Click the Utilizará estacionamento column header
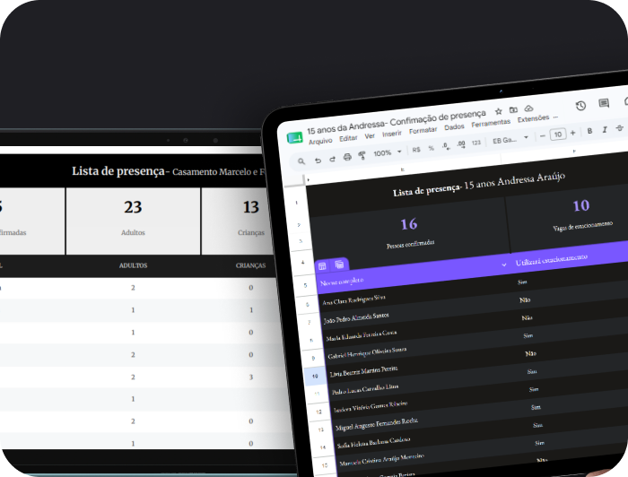This screenshot has height=477, width=628. (551, 260)
